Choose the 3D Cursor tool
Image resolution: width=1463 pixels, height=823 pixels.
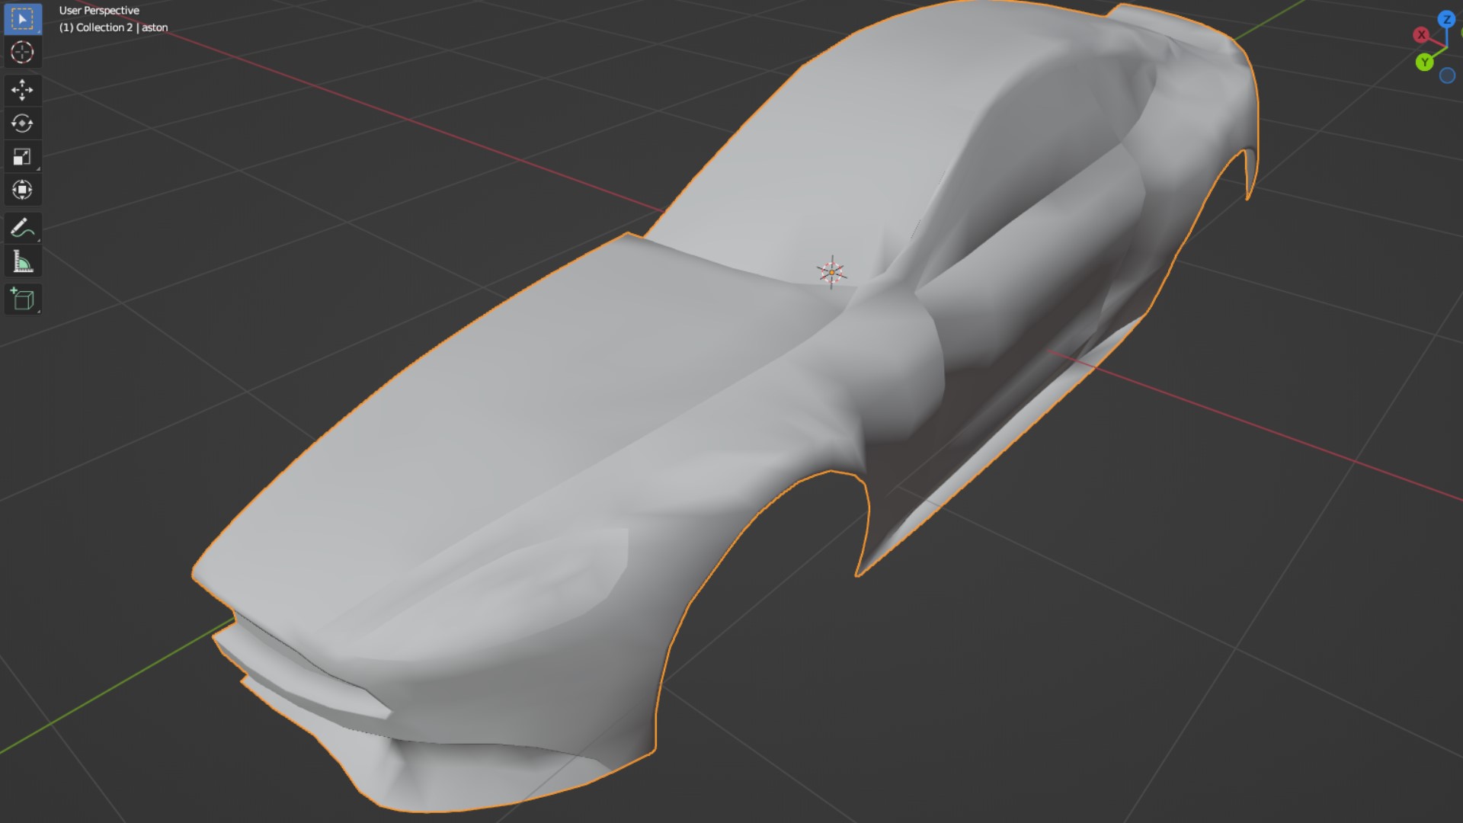[x=22, y=53]
